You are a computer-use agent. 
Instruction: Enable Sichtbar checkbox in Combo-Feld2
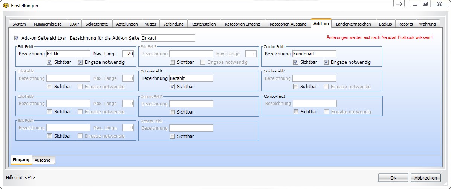coord(296,87)
